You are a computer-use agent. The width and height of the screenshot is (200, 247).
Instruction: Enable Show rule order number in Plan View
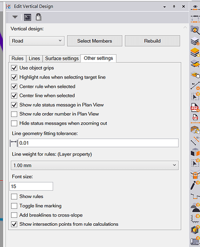click(14, 114)
